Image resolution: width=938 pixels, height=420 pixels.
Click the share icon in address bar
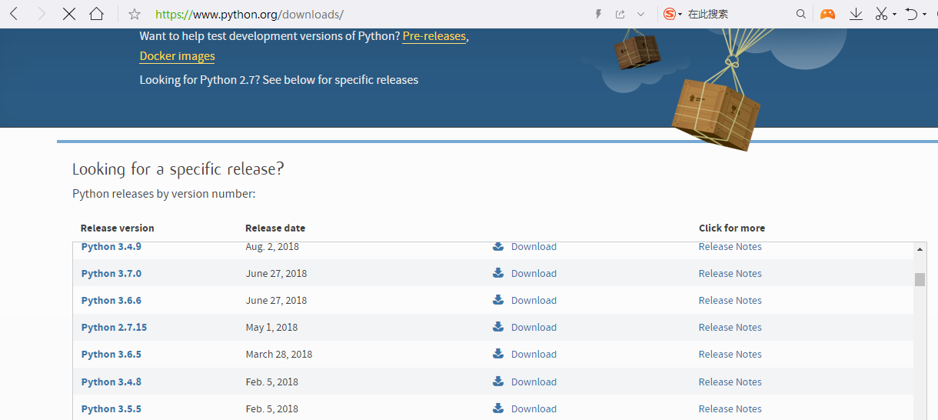[620, 14]
